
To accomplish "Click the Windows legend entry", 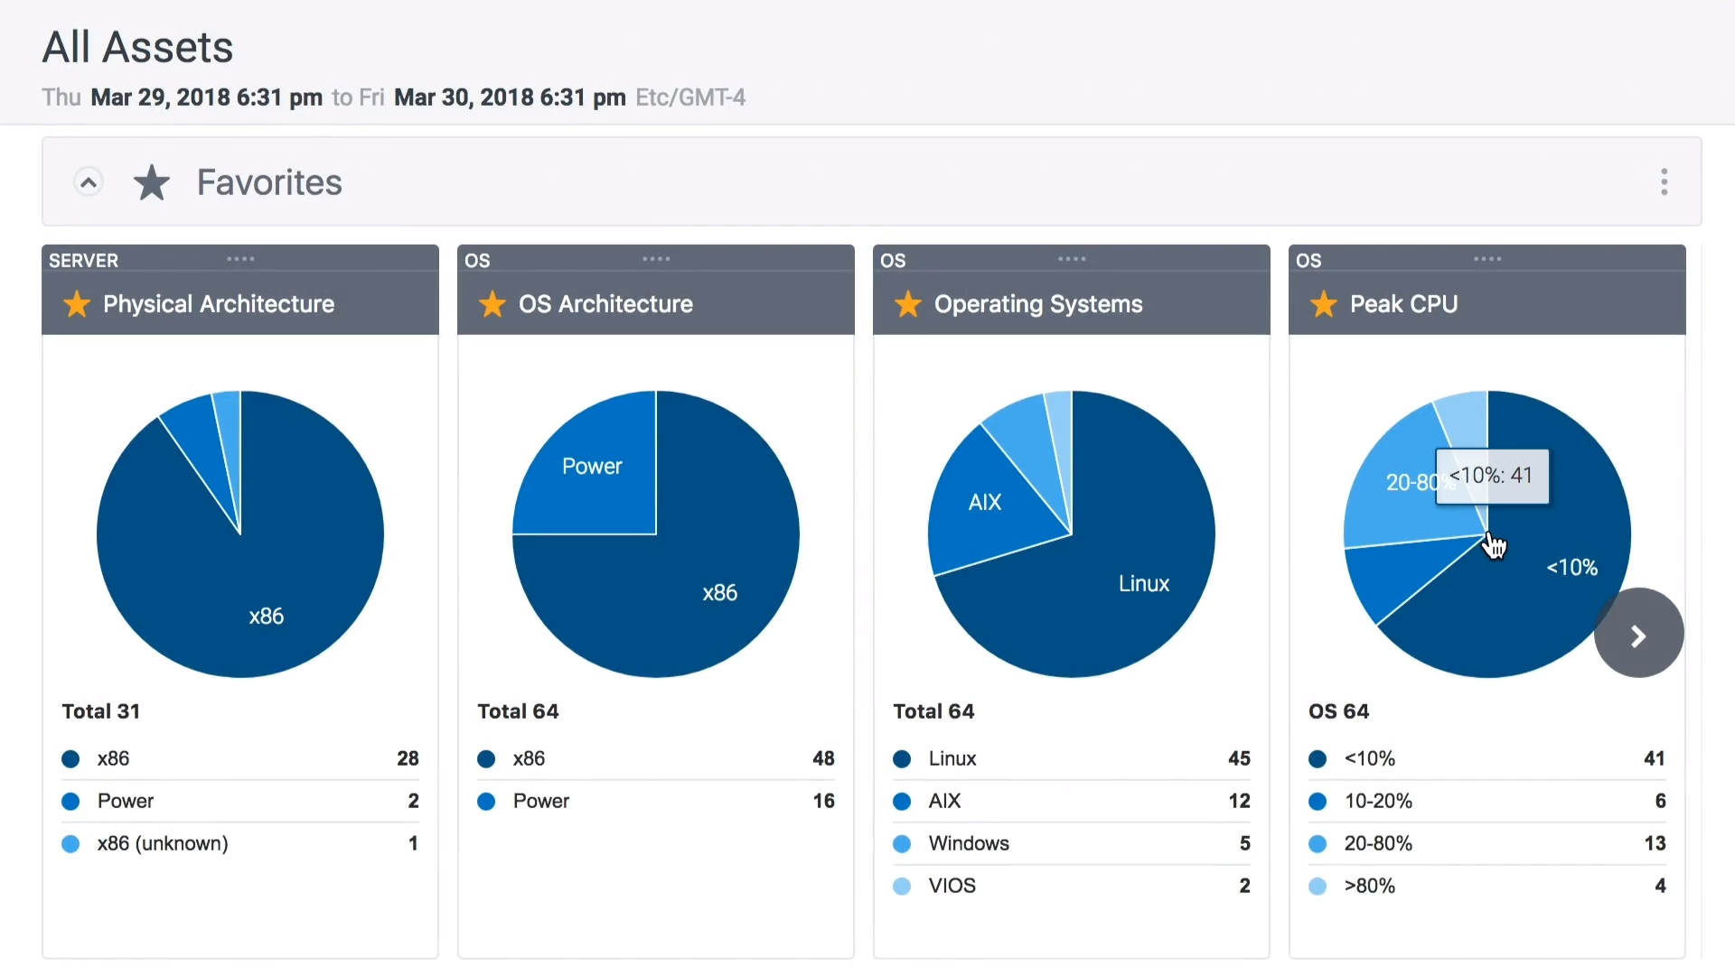I will [969, 843].
